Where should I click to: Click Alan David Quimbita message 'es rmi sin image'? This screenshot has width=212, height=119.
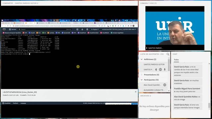pos(187,98)
